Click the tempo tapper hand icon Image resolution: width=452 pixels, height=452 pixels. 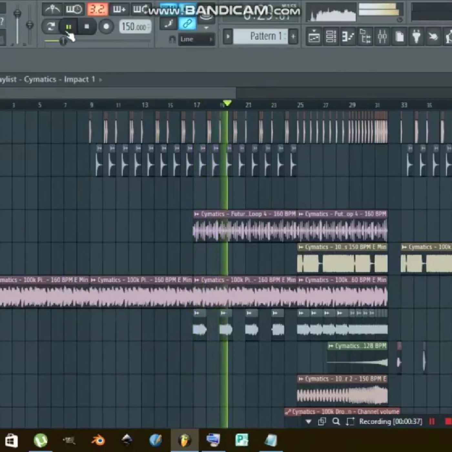pyautogui.click(x=433, y=36)
